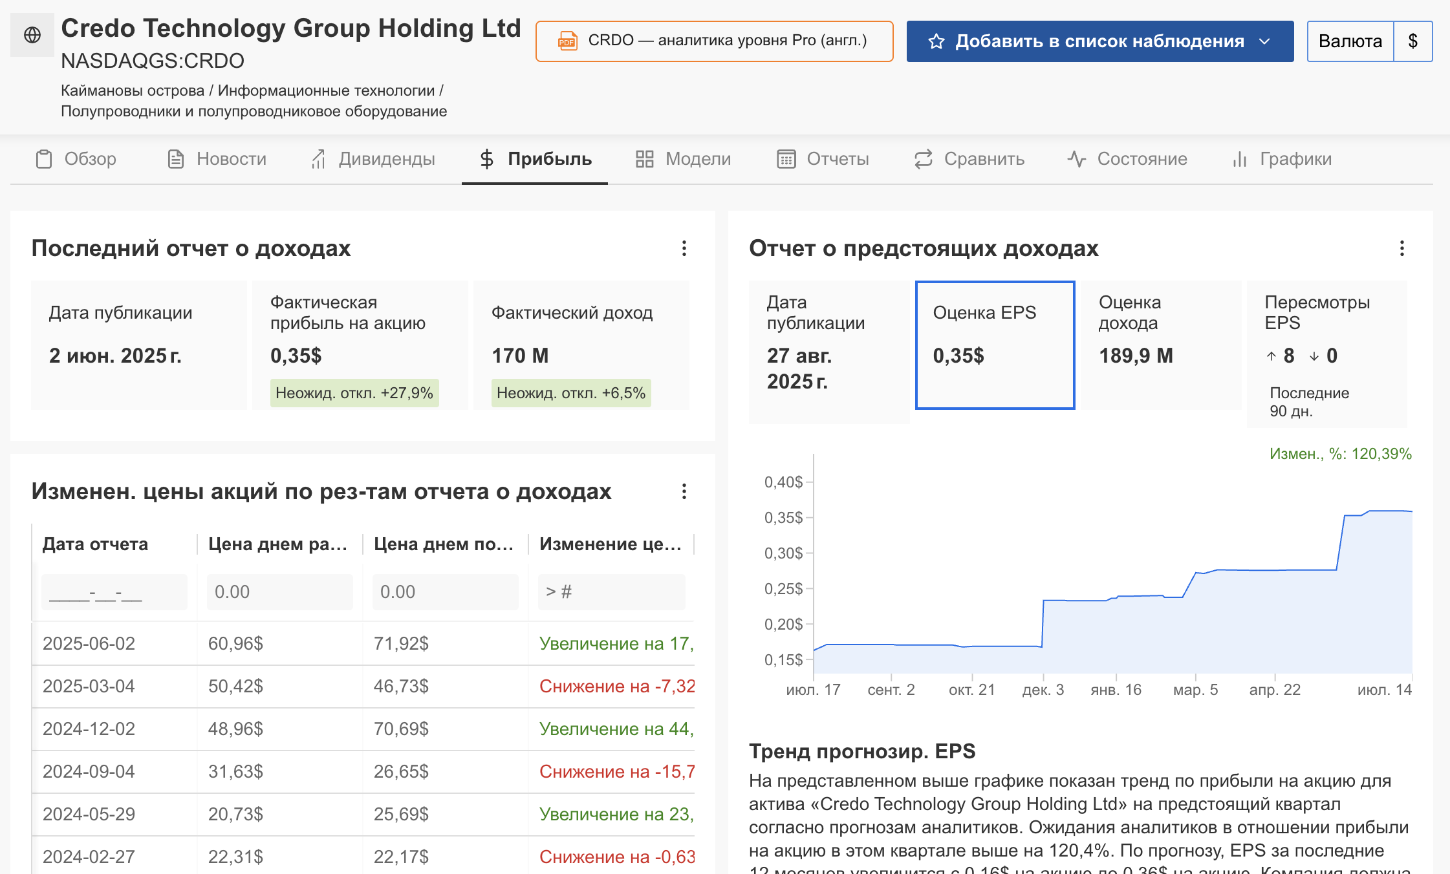Click the 71,92$ price cell

(x=445, y=644)
